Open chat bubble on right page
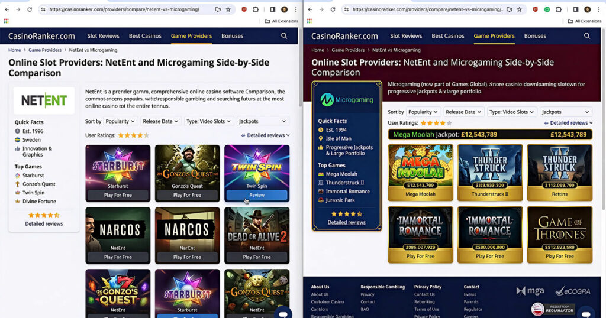 point(586,313)
